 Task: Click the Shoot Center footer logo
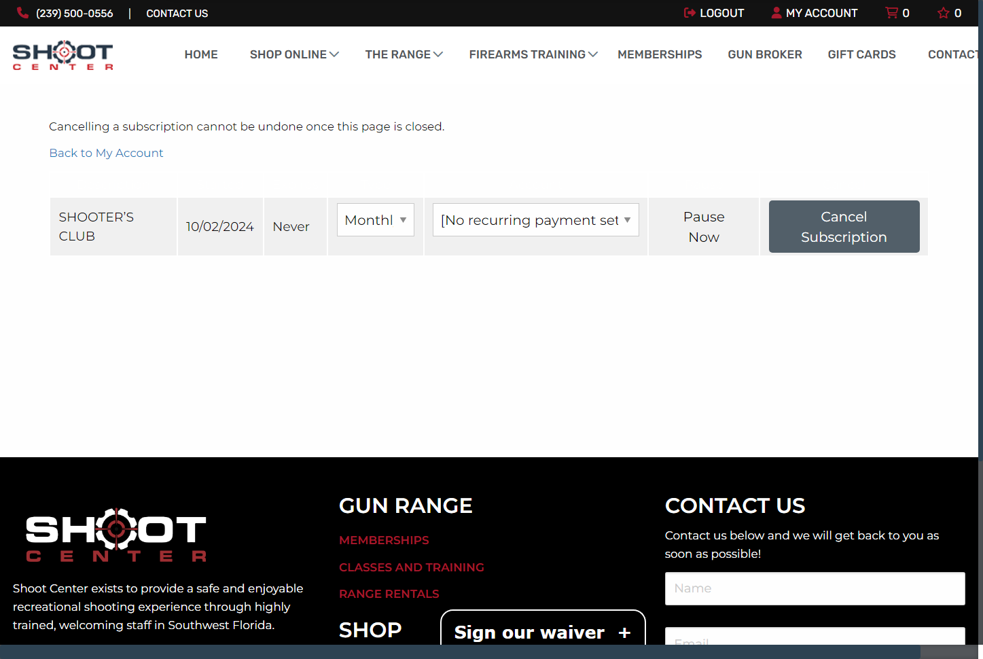pyautogui.click(x=116, y=535)
